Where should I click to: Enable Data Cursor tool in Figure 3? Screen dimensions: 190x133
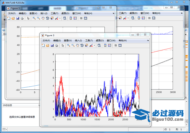(86, 45)
